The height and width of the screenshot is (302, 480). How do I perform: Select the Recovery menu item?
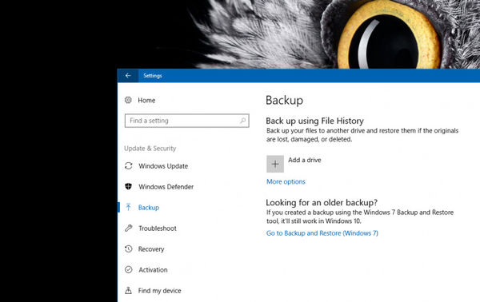(x=151, y=249)
